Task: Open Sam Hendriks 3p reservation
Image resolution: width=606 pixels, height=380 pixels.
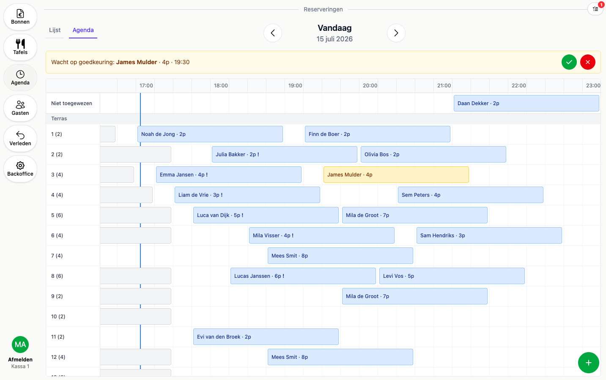Action: click(489, 236)
